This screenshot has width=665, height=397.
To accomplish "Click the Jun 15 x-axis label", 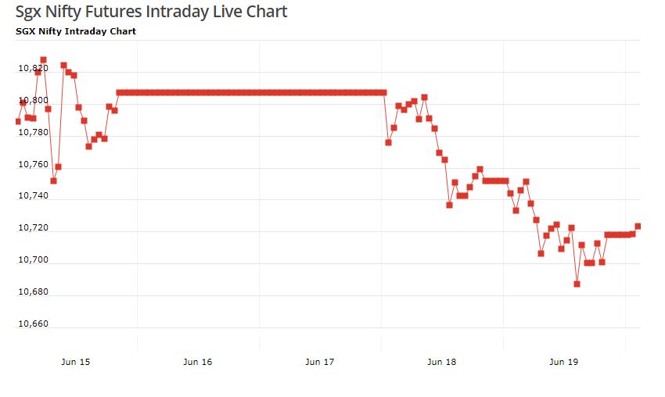I will click(x=75, y=362).
